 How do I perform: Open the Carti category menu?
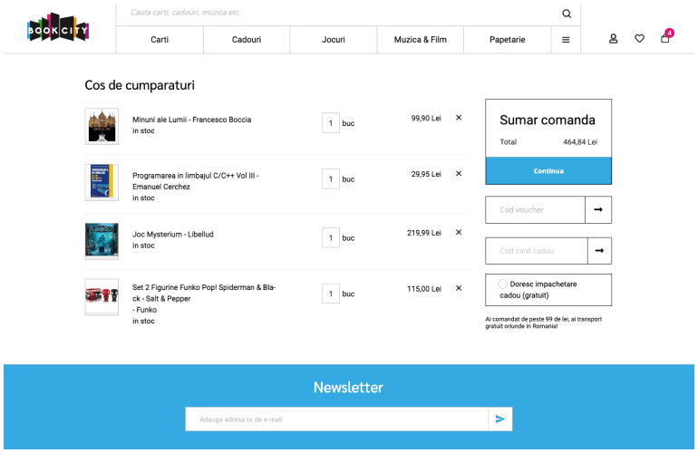(x=160, y=40)
